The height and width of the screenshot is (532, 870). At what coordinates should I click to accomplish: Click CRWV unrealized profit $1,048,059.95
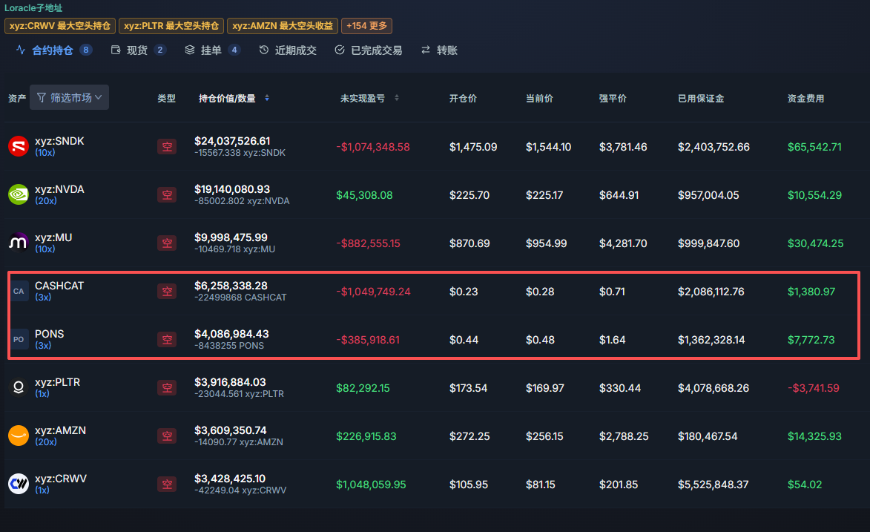coord(371,485)
